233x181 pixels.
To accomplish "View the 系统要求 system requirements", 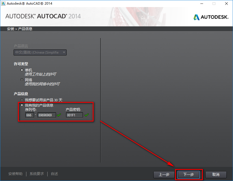I will 36,174.
